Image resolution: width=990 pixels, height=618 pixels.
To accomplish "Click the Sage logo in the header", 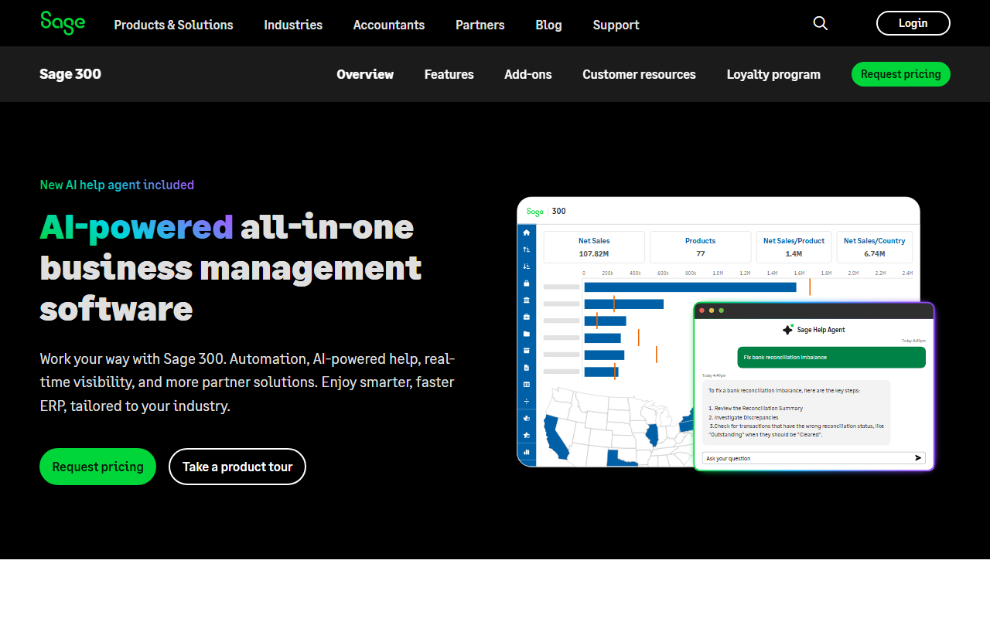I will (x=63, y=23).
